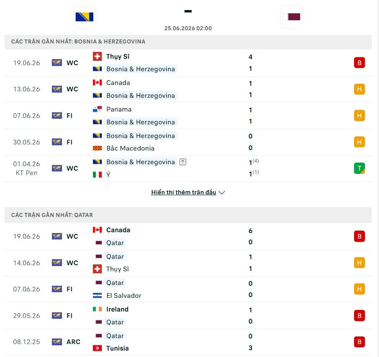Image resolution: width=379 pixels, height=357 pixels.
Task: Open the 01.04.26 KT Pen match row
Action: coord(188,168)
